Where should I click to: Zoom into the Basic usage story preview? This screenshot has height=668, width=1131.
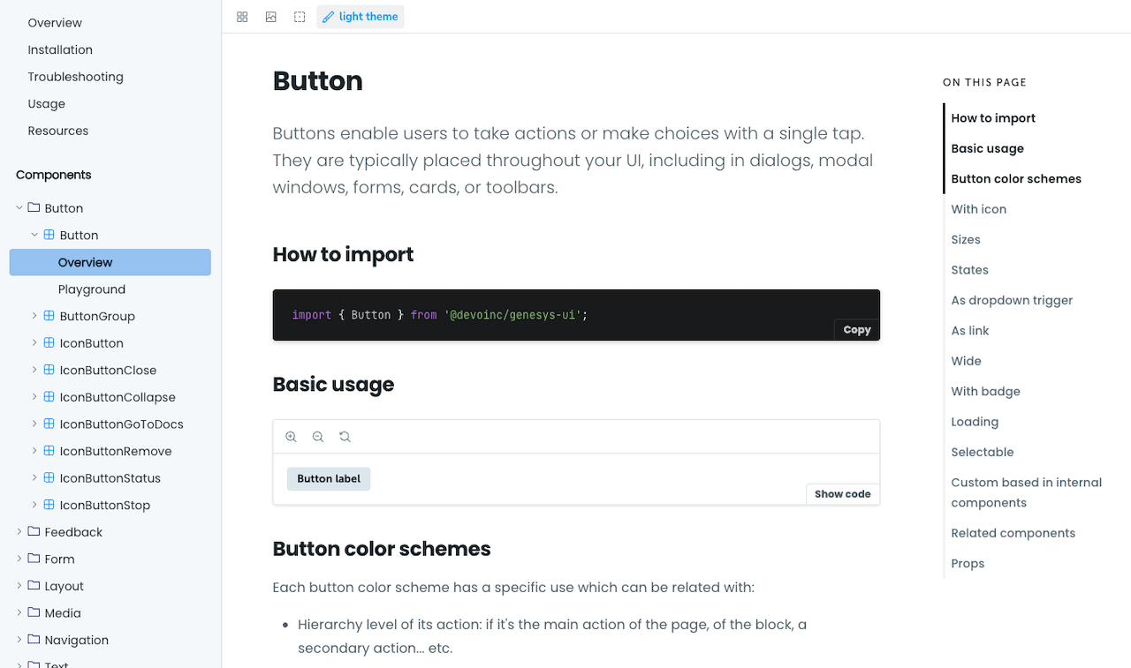(292, 436)
